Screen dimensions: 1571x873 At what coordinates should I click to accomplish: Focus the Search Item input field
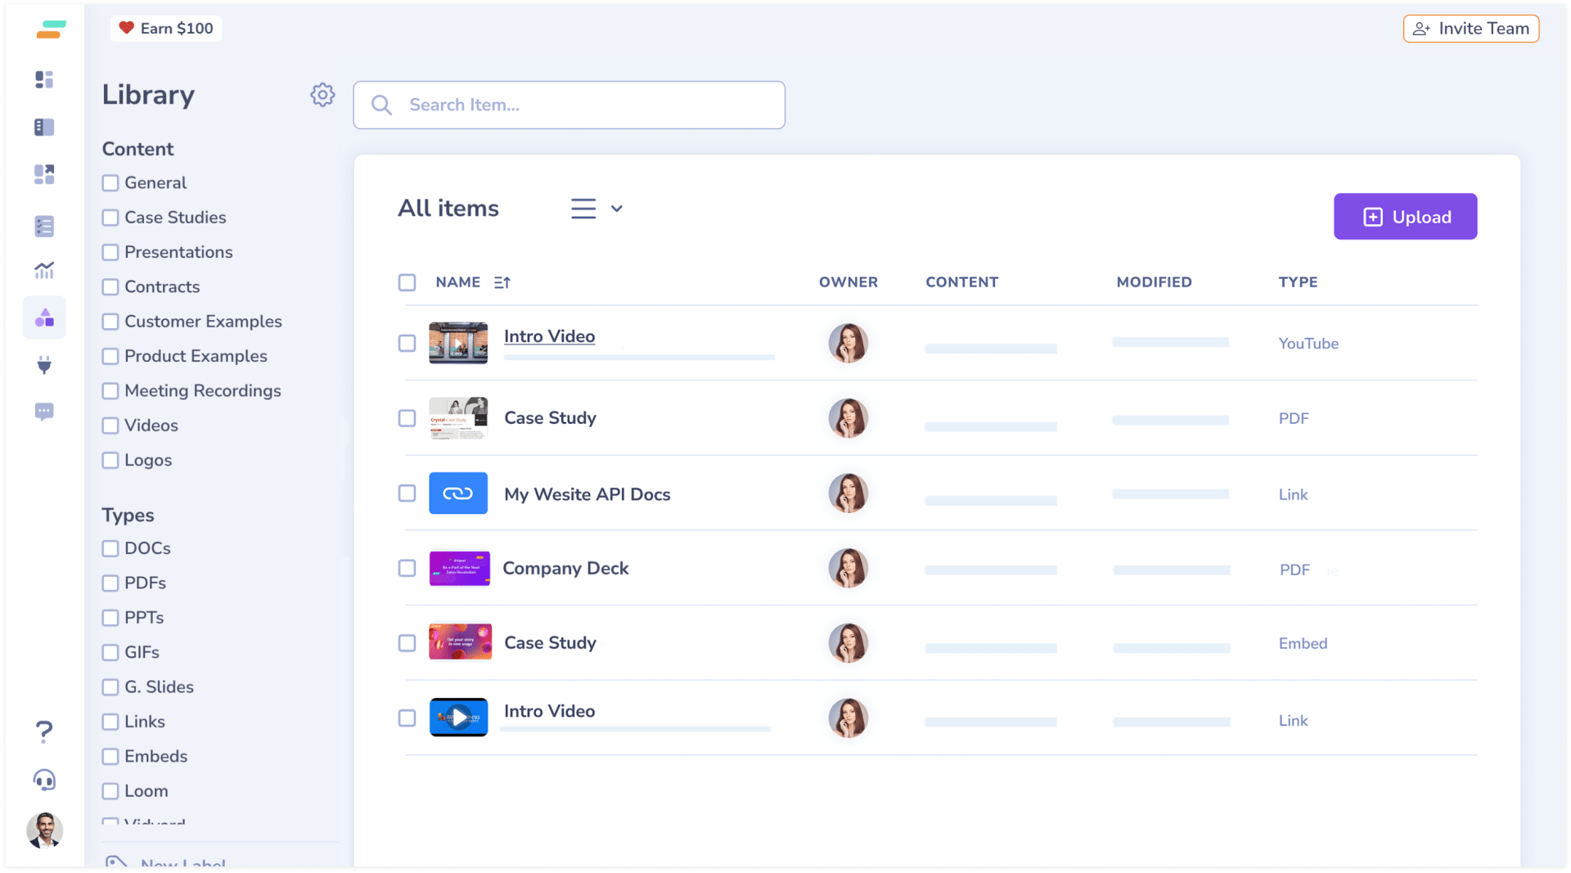click(569, 105)
